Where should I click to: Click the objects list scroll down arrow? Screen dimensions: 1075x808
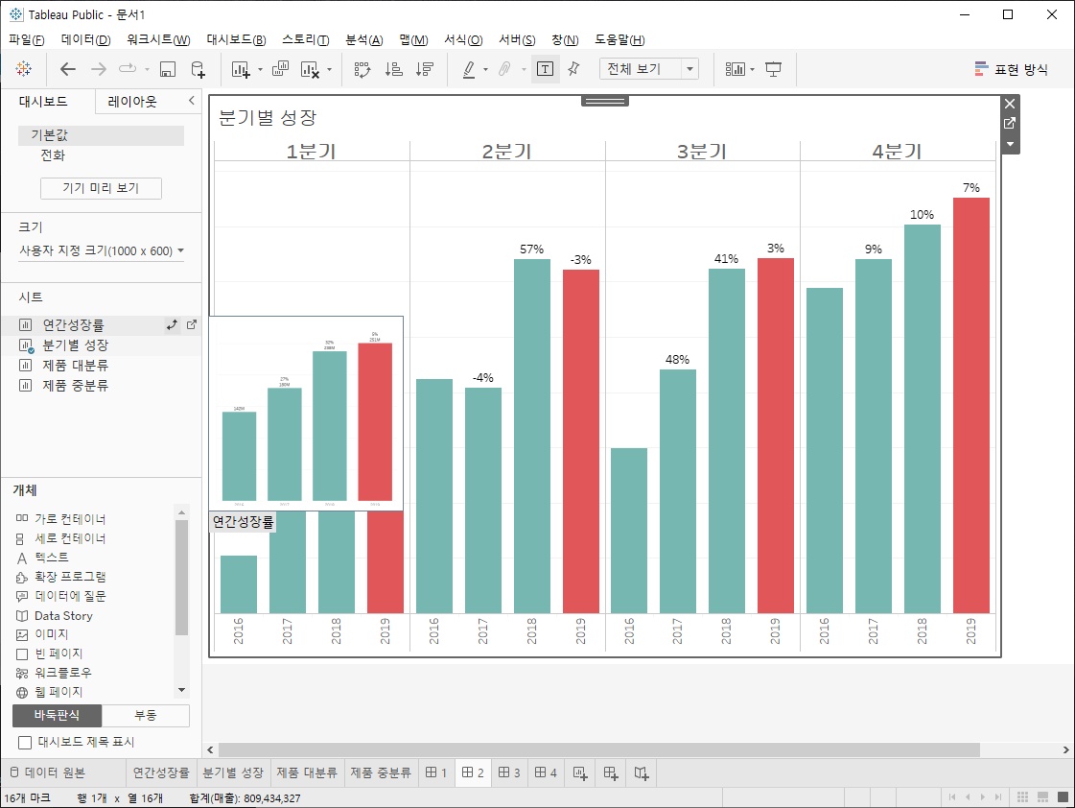pyautogui.click(x=181, y=689)
